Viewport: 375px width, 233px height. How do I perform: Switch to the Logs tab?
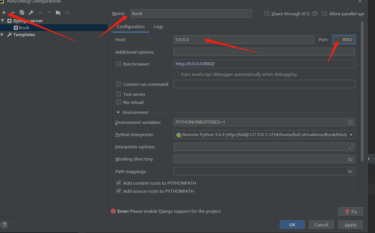click(x=158, y=27)
